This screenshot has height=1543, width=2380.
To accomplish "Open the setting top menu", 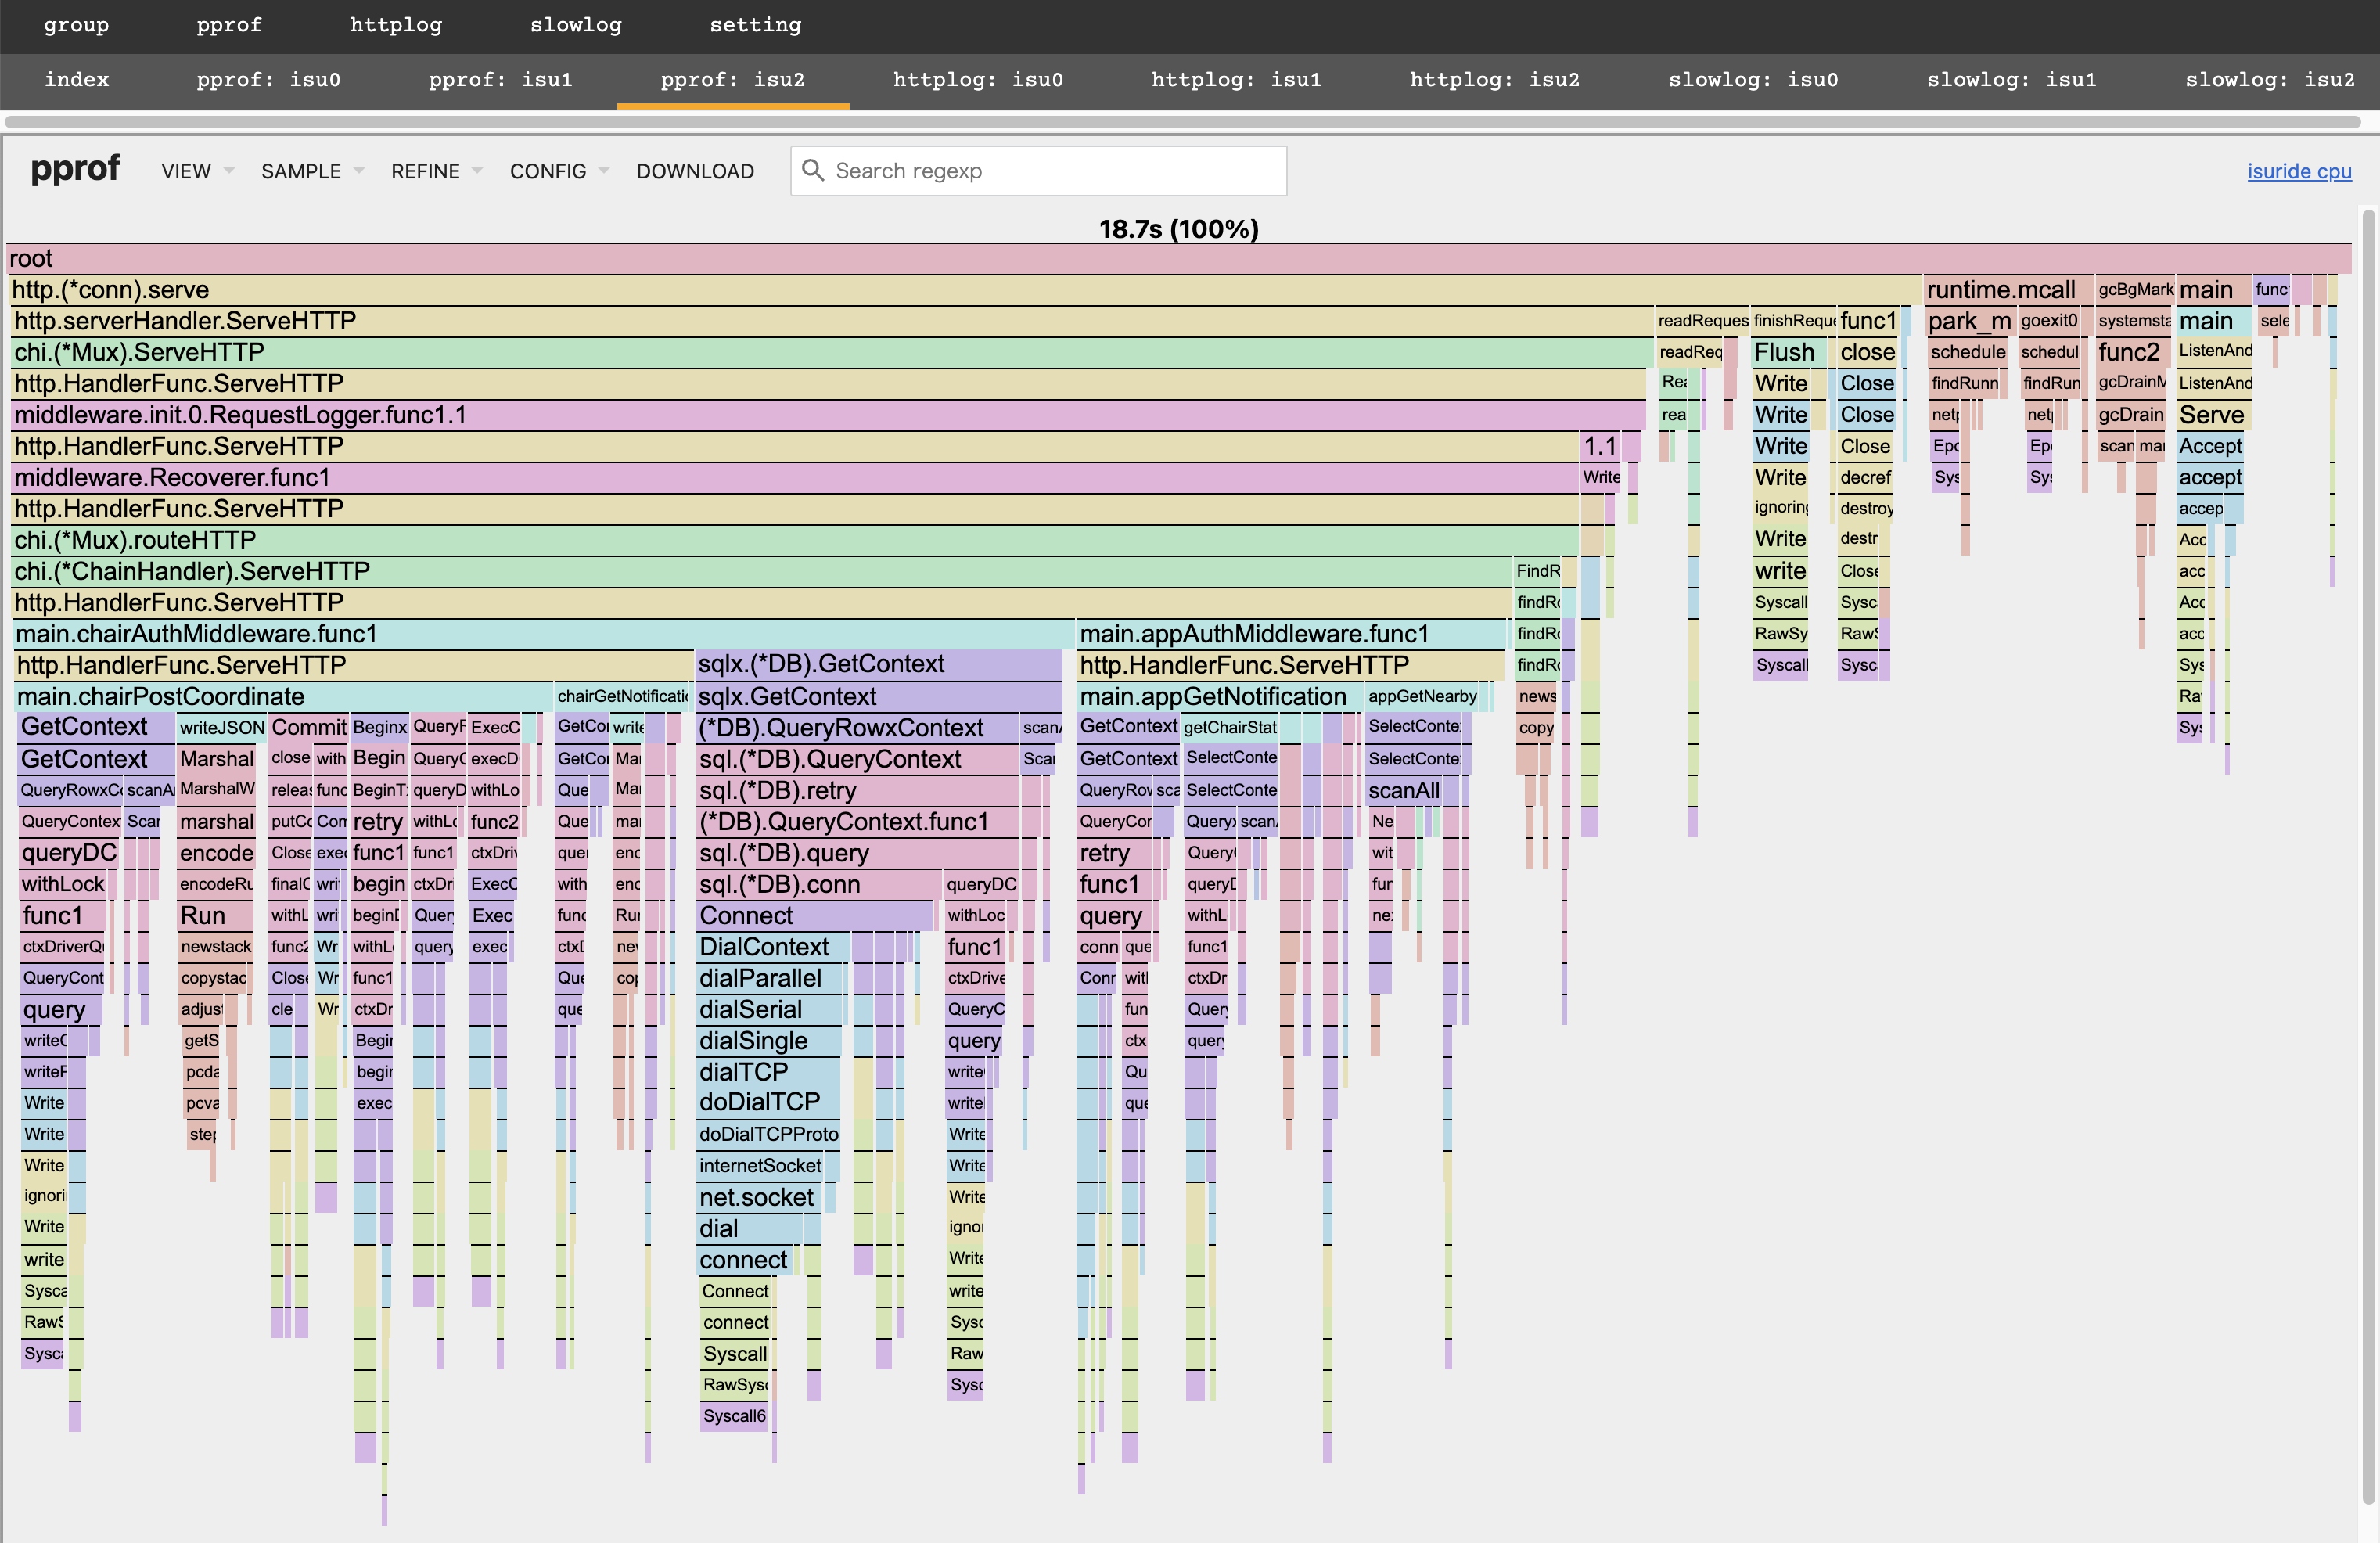I will [x=755, y=25].
